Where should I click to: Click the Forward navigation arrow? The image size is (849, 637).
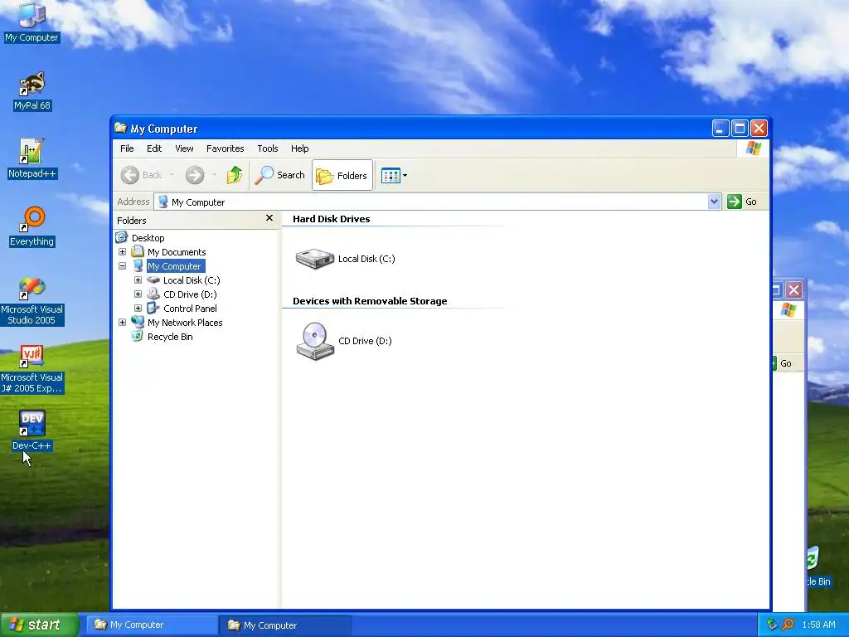(x=195, y=175)
